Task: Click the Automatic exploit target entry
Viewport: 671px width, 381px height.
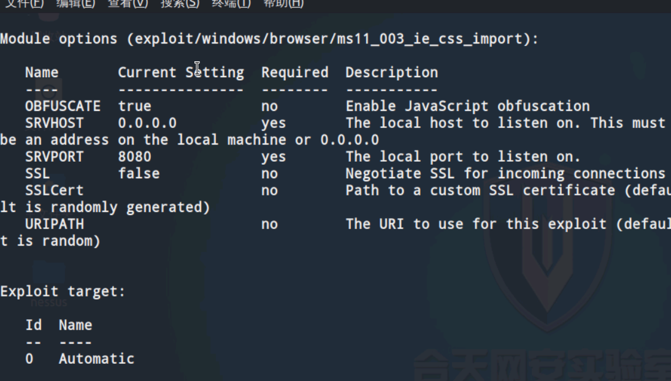Action: coord(97,359)
